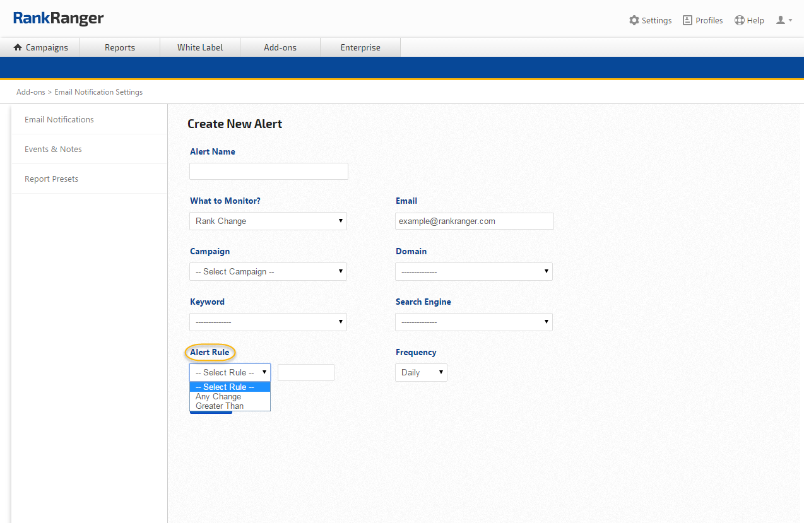Choose Any Change from rule list
804x523 pixels.
pos(218,397)
